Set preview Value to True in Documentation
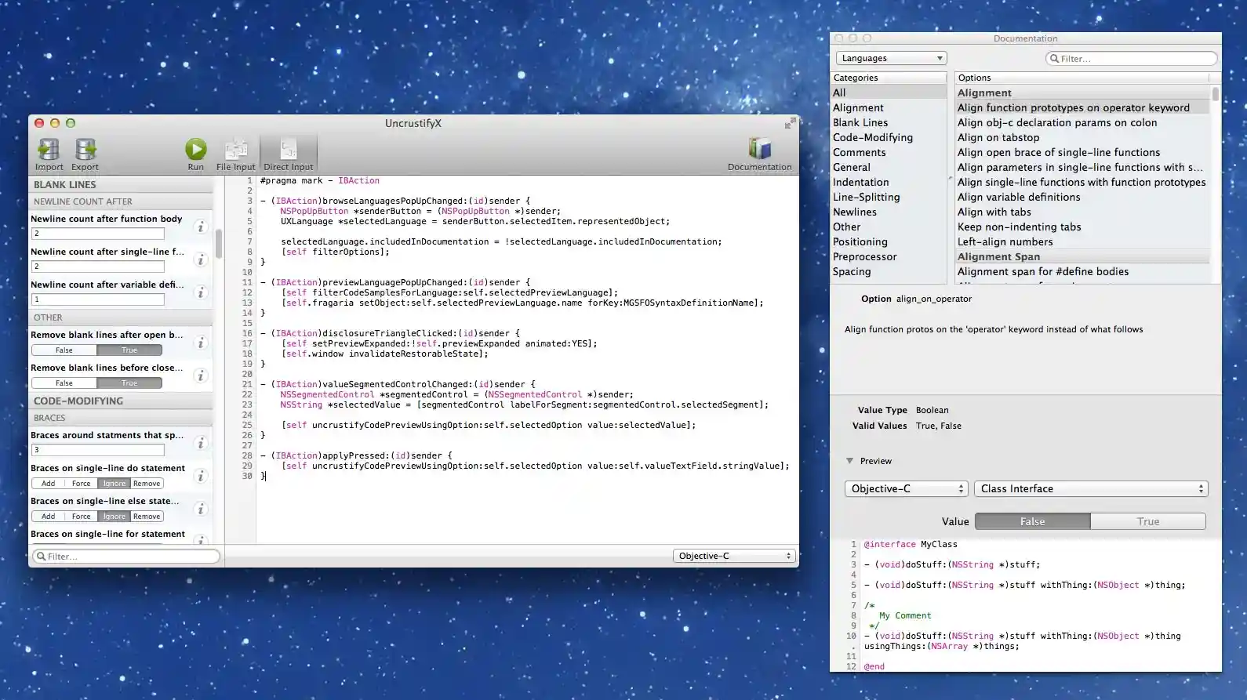This screenshot has width=1247, height=700. [1148, 521]
